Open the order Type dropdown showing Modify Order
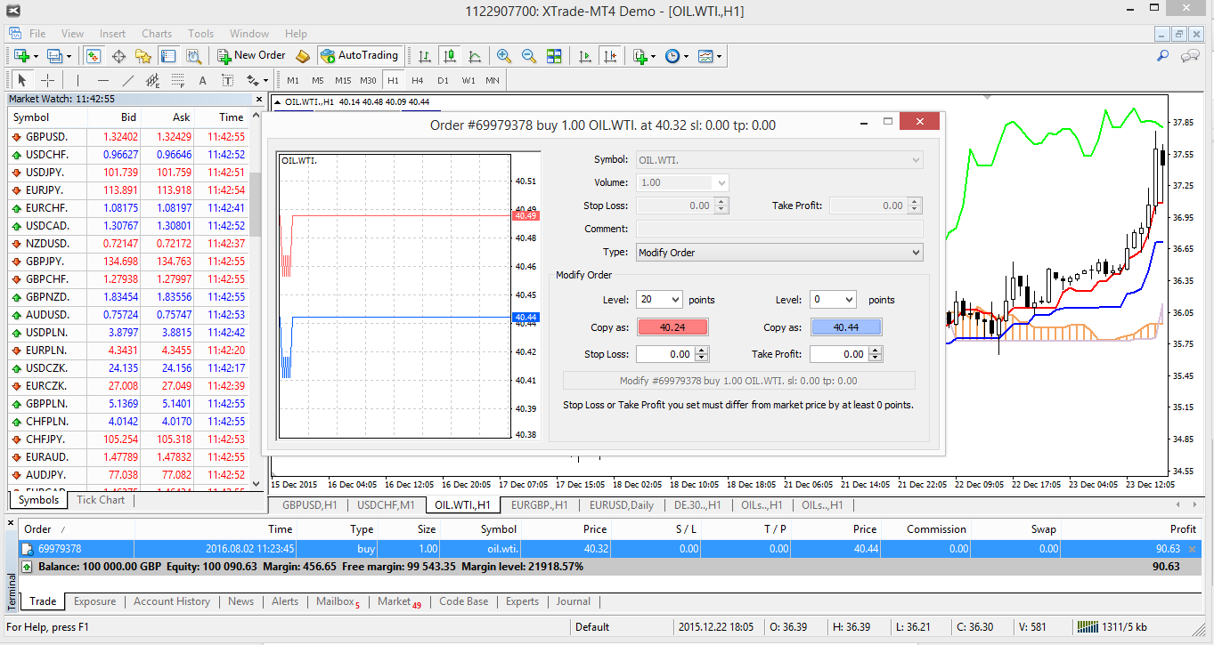This screenshot has height=645, width=1214. pyautogui.click(x=779, y=252)
